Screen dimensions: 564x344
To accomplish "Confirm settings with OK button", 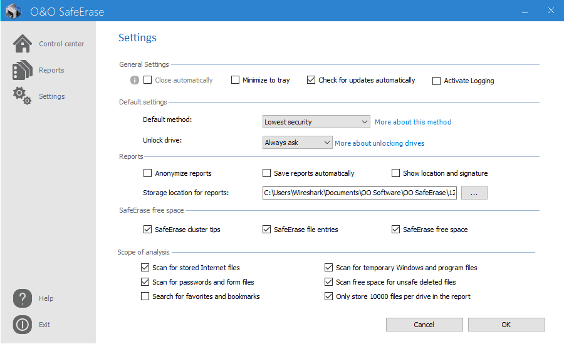I will click(x=506, y=325).
